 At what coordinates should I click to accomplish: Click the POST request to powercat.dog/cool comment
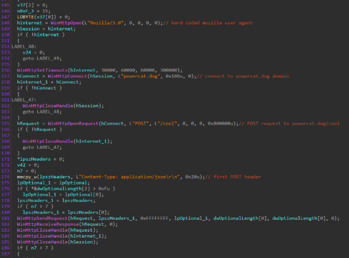[289, 124]
